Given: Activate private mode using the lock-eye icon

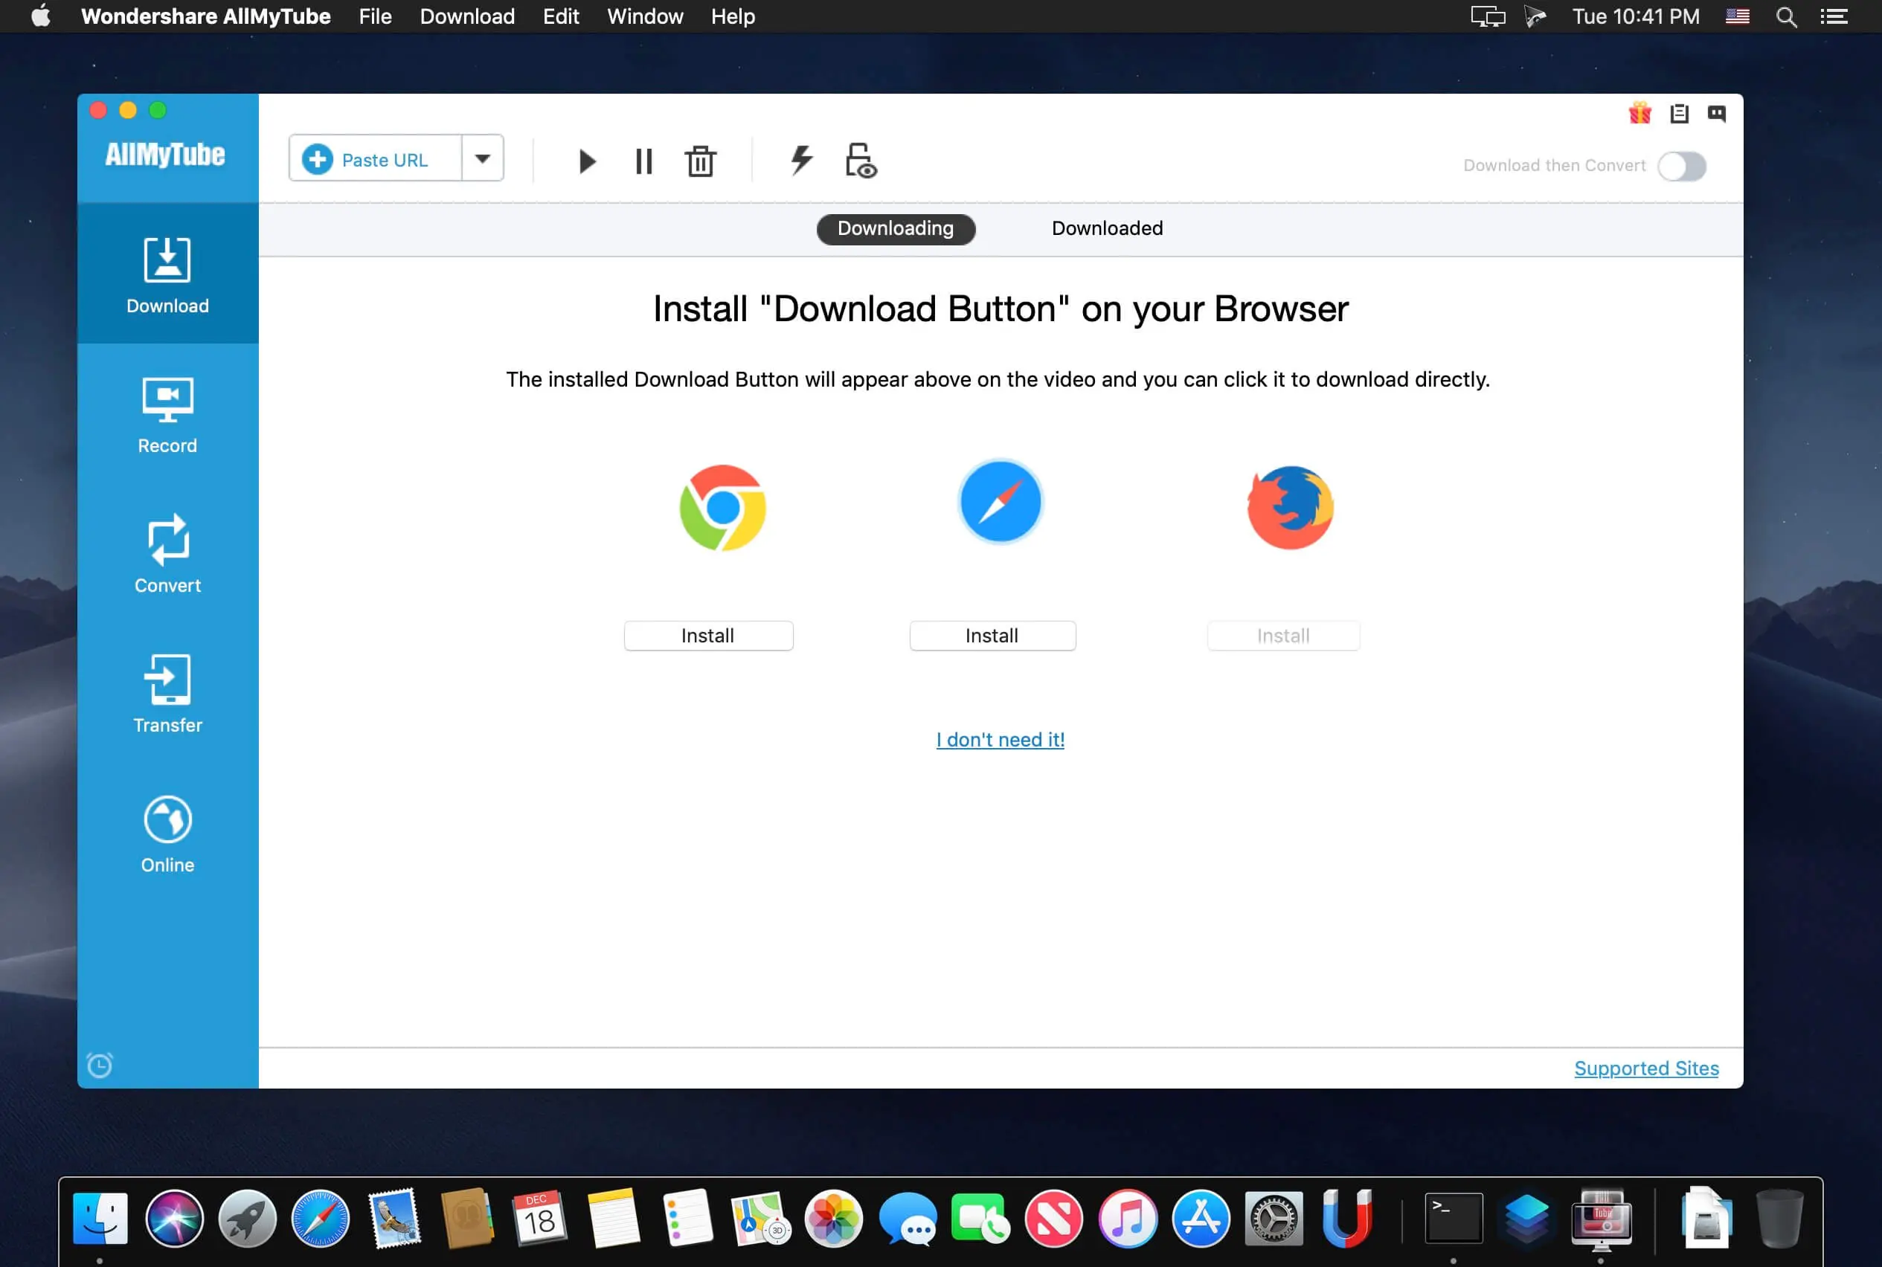Looking at the screenshot, I should pos(859,160).
